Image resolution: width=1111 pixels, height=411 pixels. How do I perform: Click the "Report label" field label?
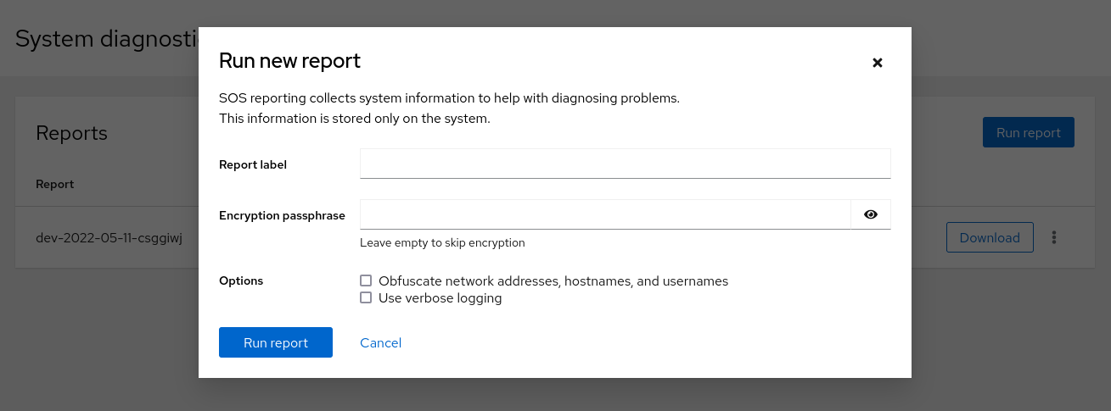tap(253, 164)
